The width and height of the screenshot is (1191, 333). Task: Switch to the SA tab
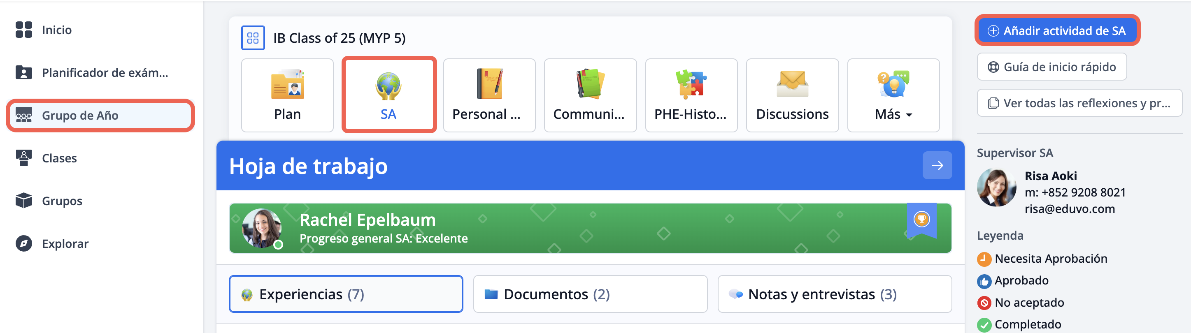[388, 95]
